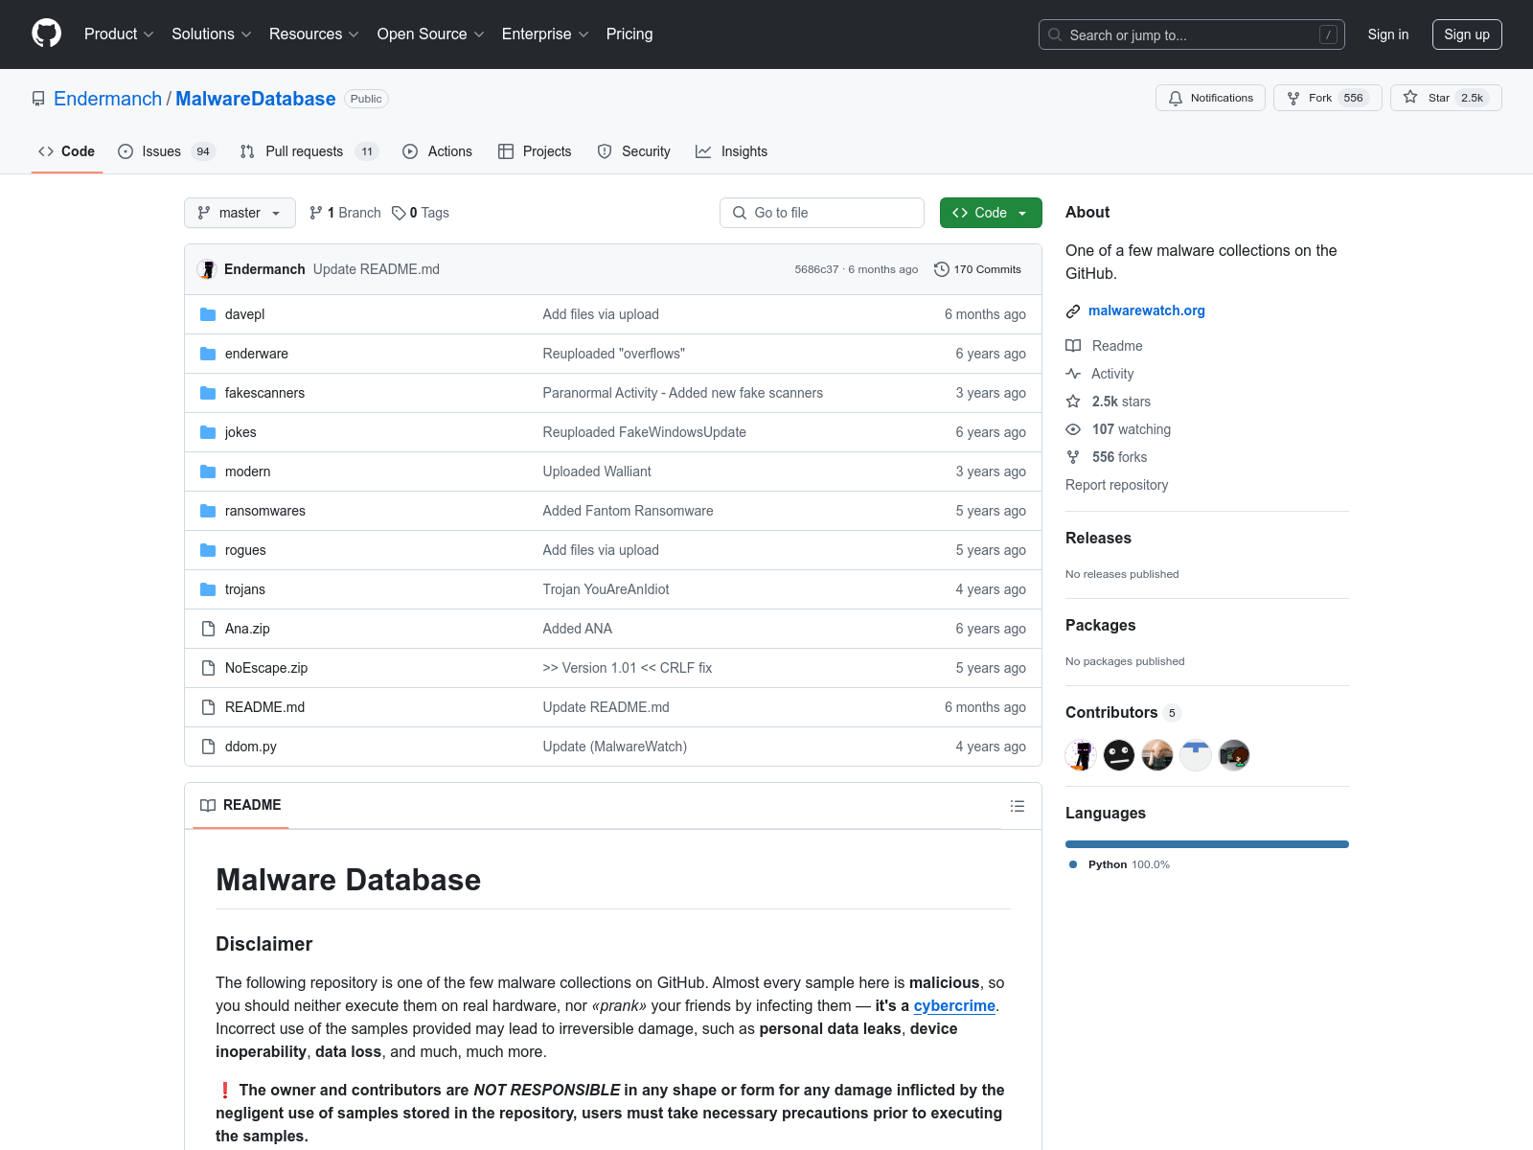Switch to the Projects tab

(x=535, y=151)
